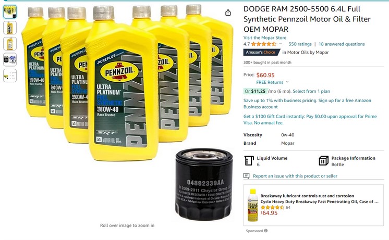Click the Package Information box icon
This screenshot has width=389, height=240.
(x=323, y=161)
